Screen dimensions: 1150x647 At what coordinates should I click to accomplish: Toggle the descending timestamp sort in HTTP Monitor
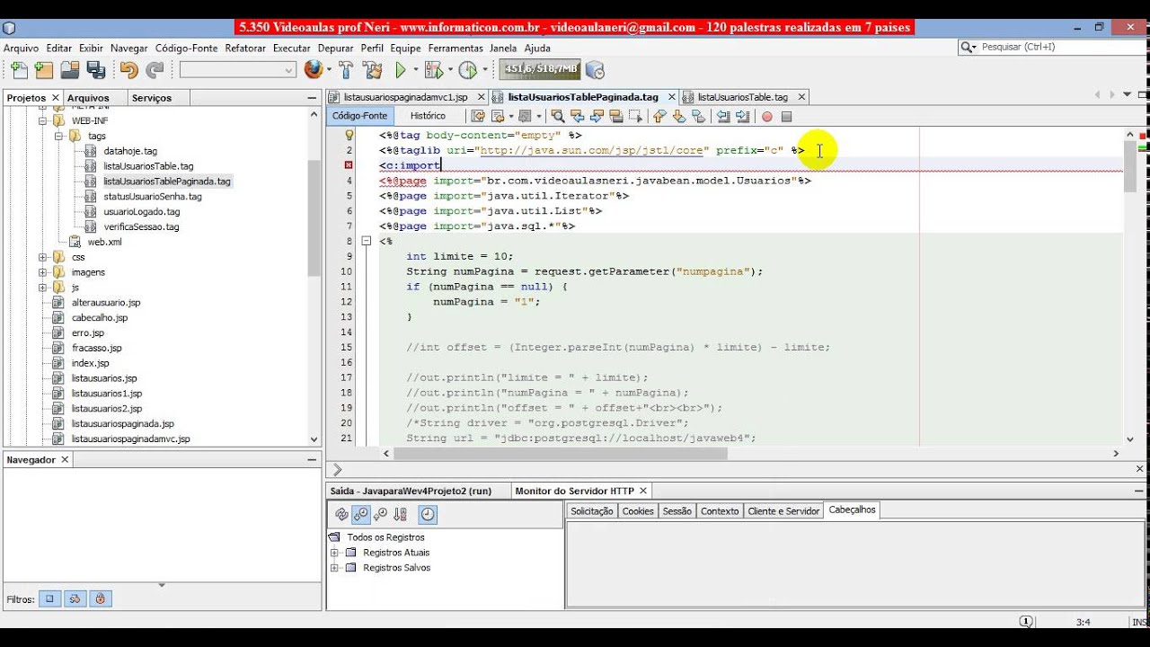coord(361,514)
